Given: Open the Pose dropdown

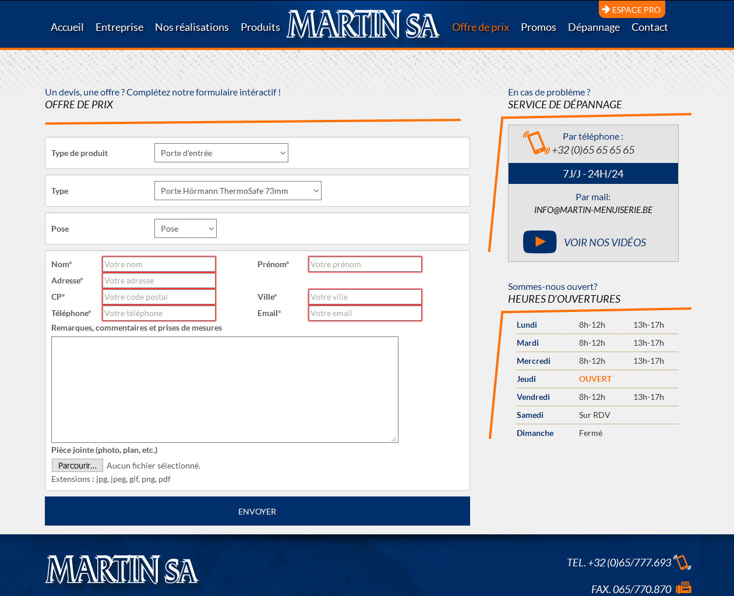Looking at the screenshot, I should 185,229.
